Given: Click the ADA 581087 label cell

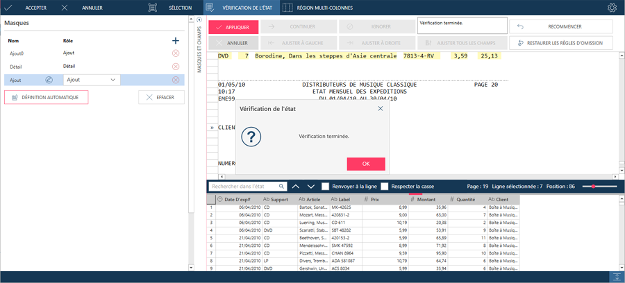Looking at the screenshot, I should 346,260.
